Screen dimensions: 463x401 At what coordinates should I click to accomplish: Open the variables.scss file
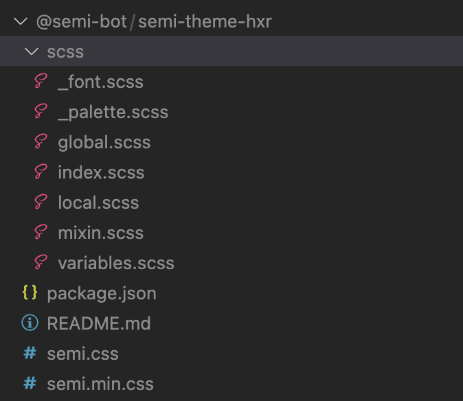coord(116,262)
